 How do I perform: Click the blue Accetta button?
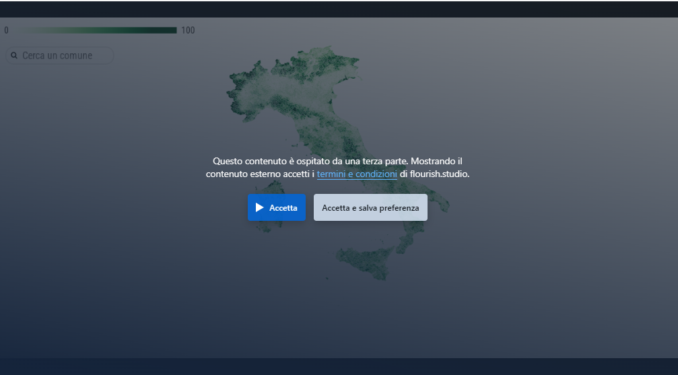pos(276,207)
